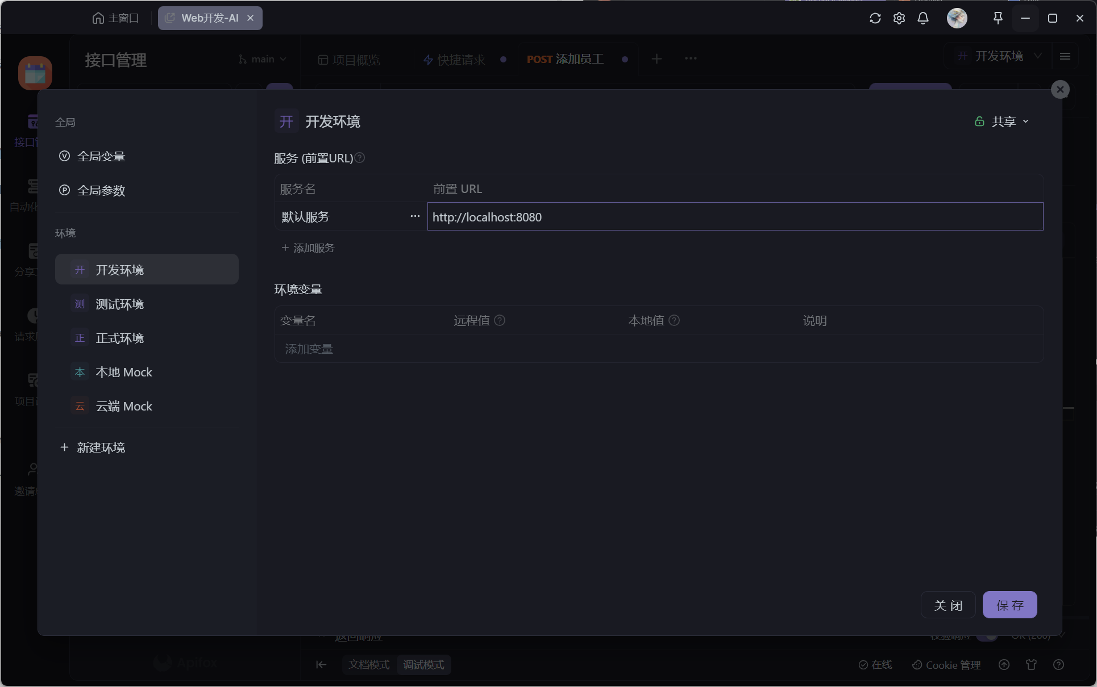Switch to 测试环境 environment

click(119, 304)
